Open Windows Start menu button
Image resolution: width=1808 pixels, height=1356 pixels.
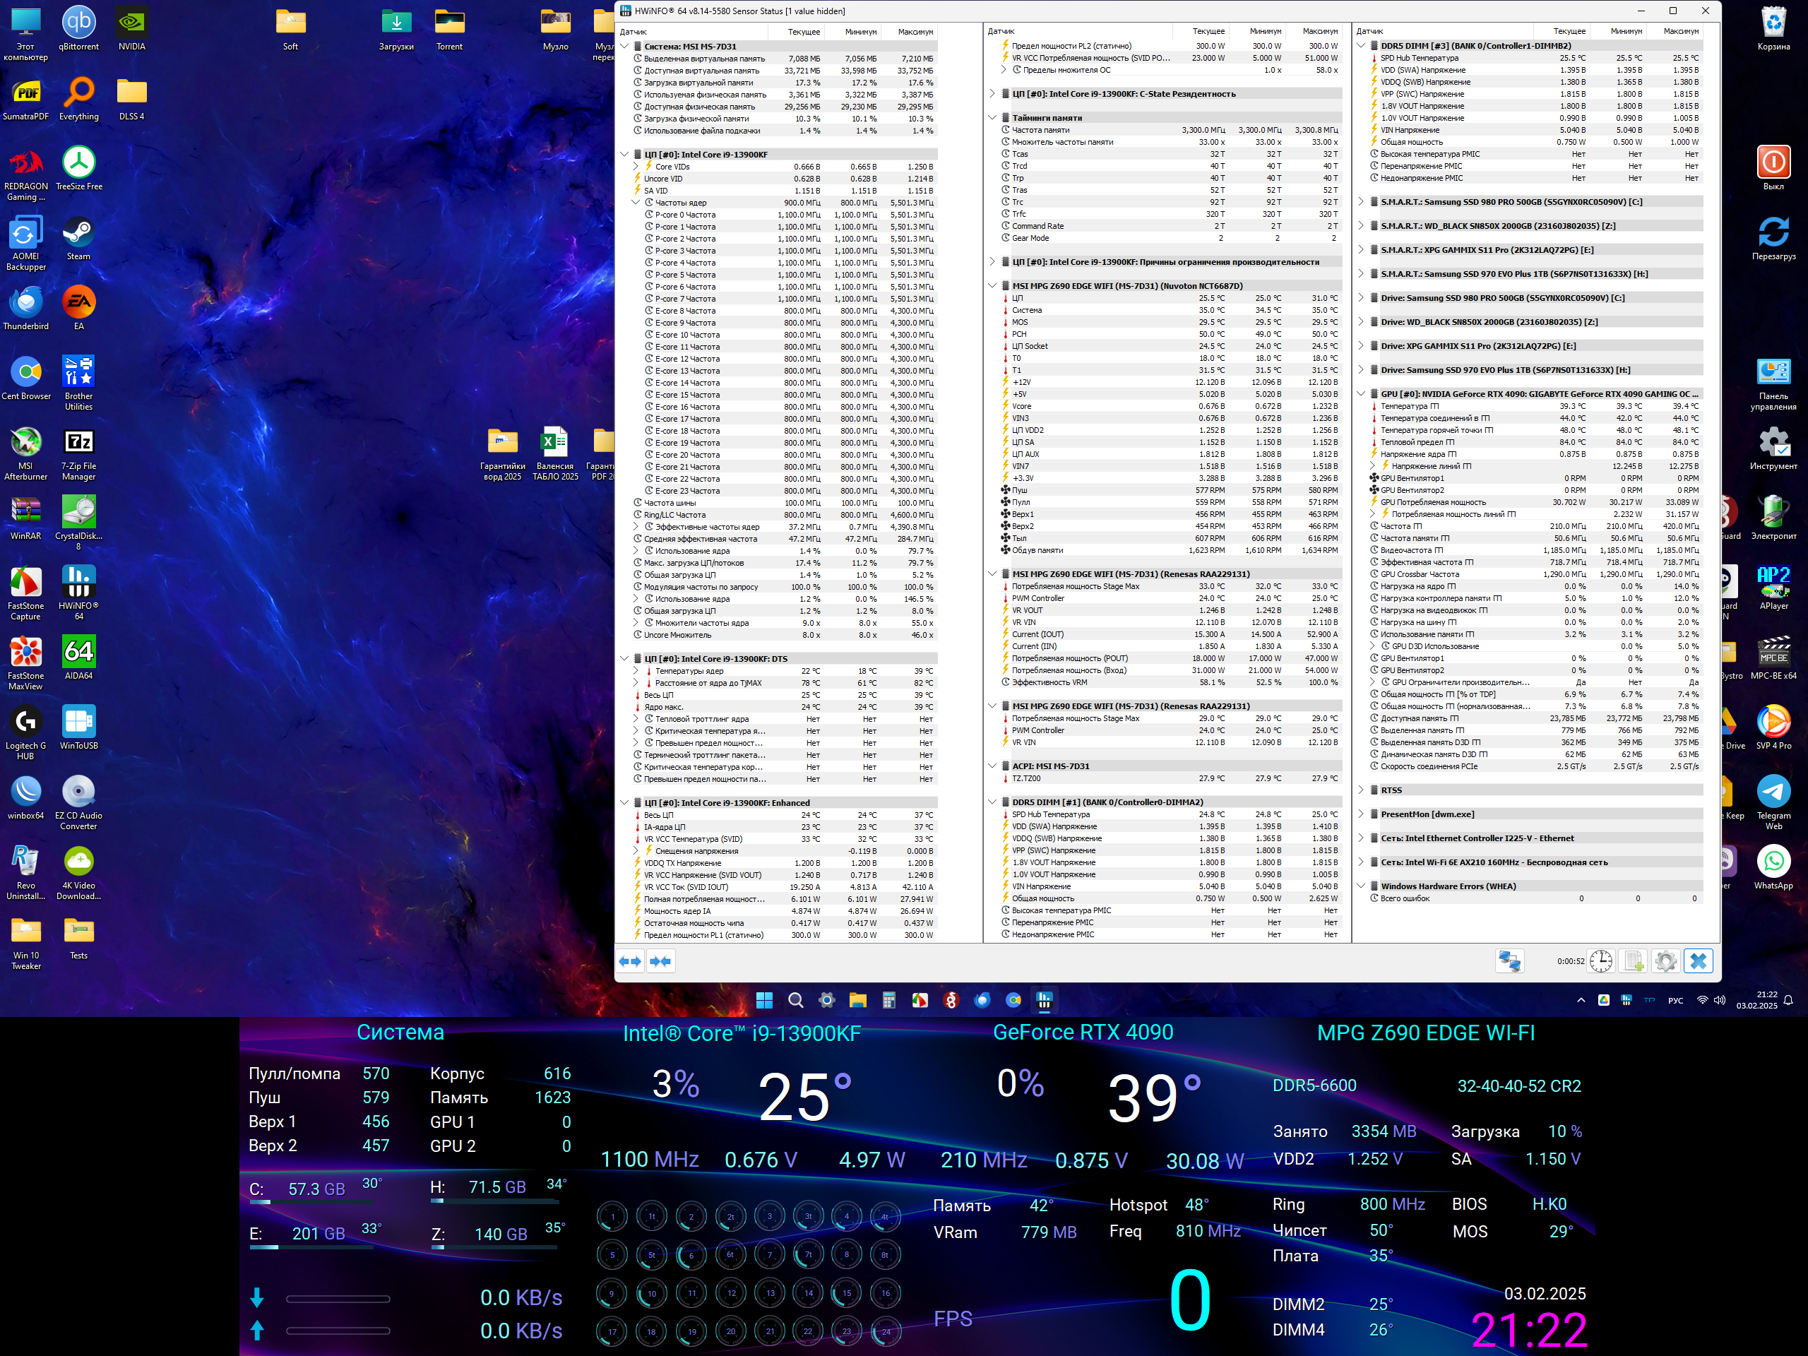click(x=764, y=999)
